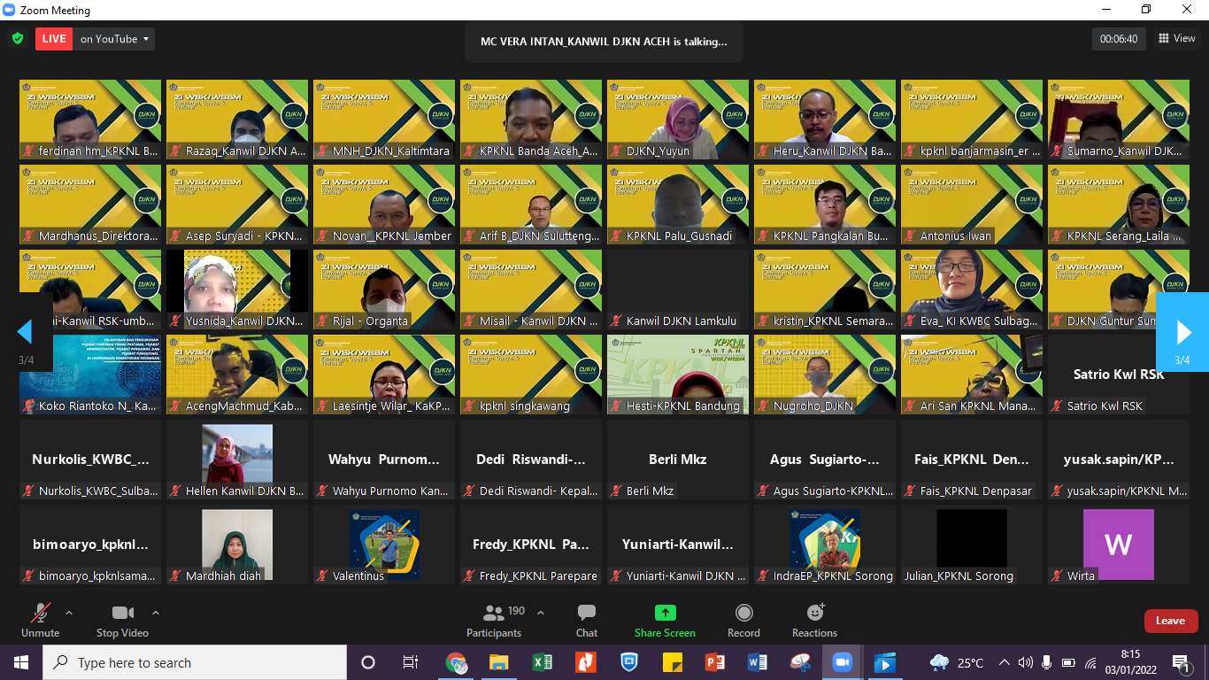
Task: Go to next page of participants
Action: click(1182, 332)
